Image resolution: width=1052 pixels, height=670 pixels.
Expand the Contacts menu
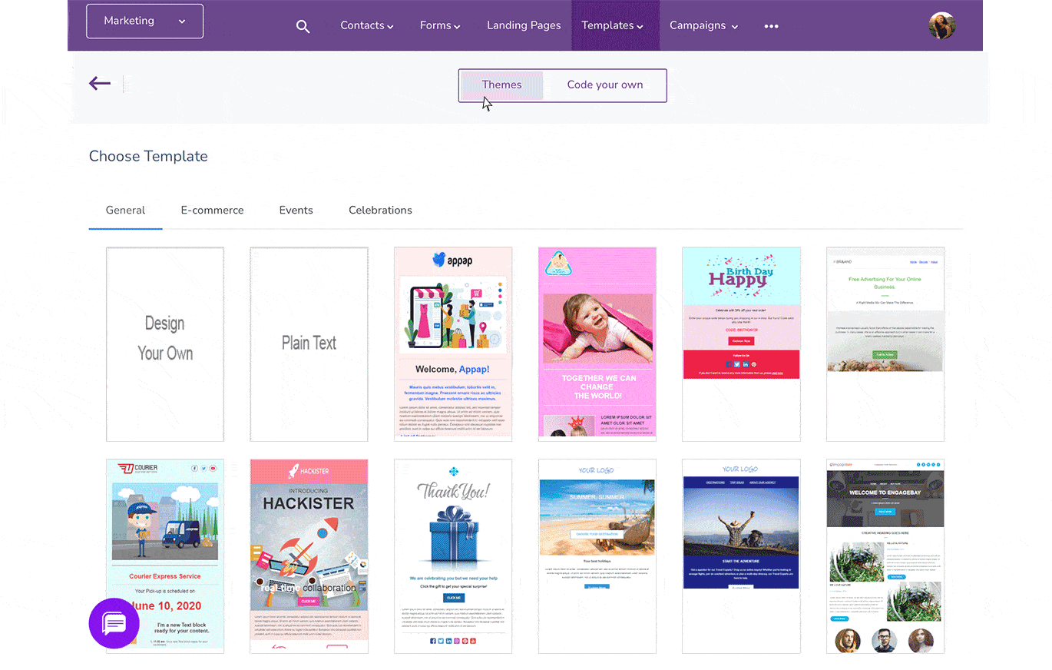[367, 25]
